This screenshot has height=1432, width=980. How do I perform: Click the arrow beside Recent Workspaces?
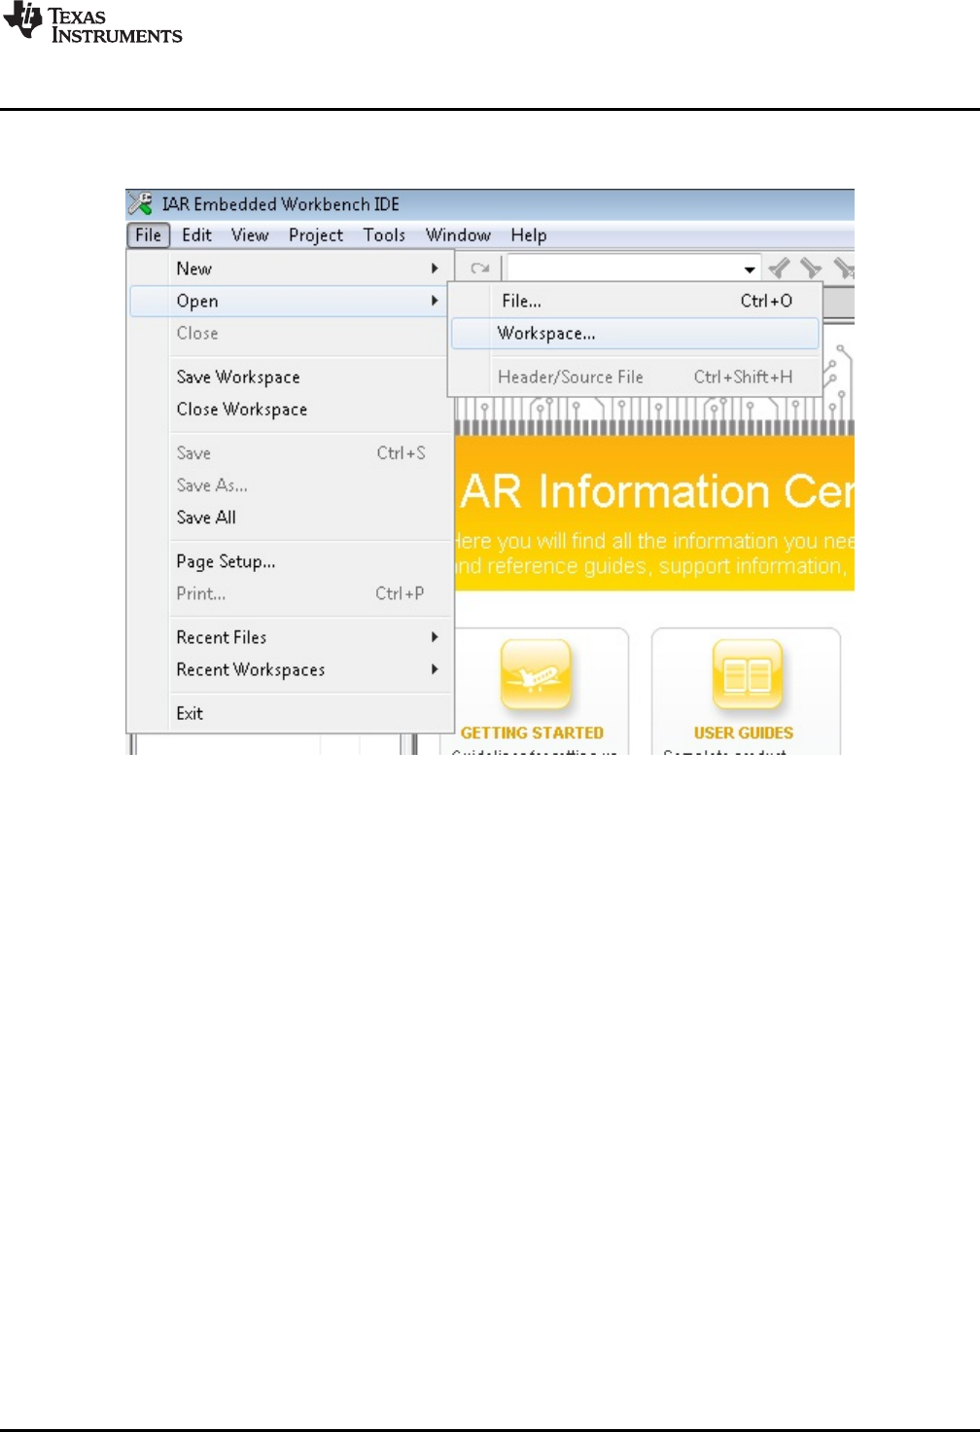pyautogui.click(x=435, y=669)
